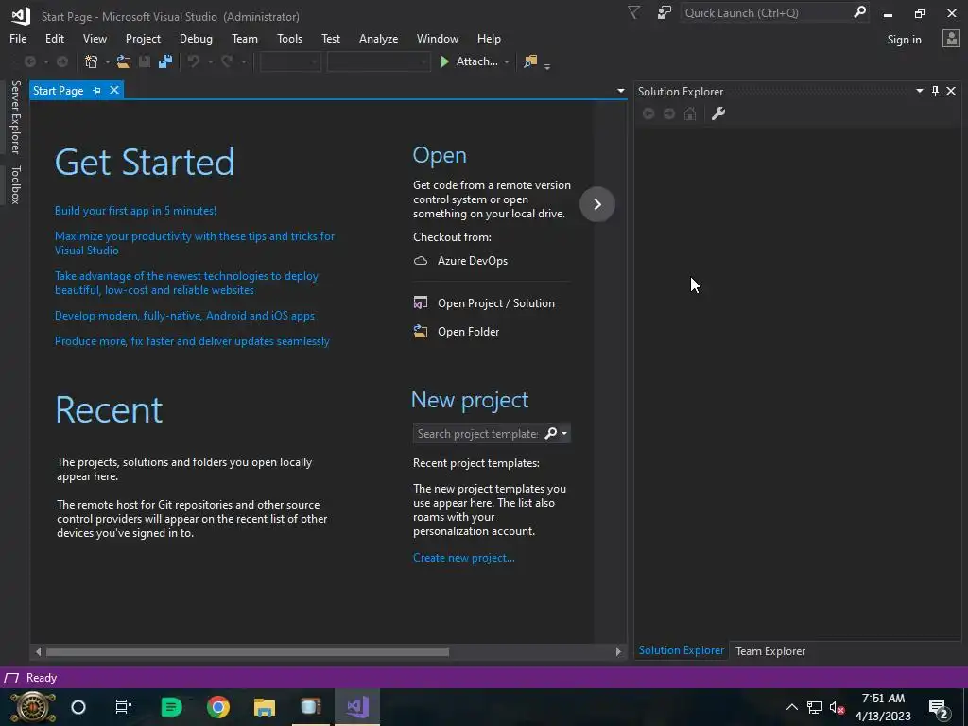Click the Sign in link
The image size is (968, 726).
pyautogui.click(x=904, y=40)
